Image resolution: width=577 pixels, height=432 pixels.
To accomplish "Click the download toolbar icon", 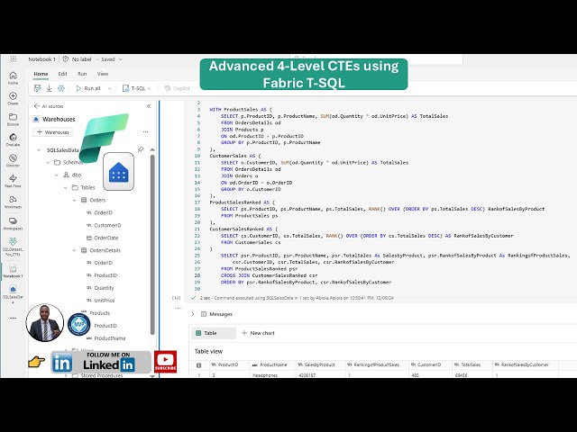I will click(x=49, y=88).
